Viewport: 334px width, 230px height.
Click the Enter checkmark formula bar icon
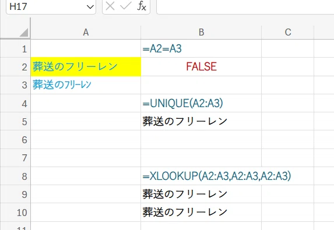pos(126,6)
